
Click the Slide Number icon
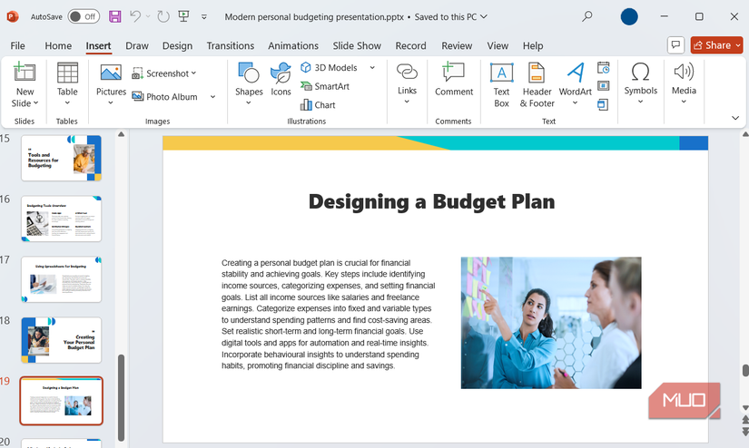pyautogui.click(x=604, y=86)
